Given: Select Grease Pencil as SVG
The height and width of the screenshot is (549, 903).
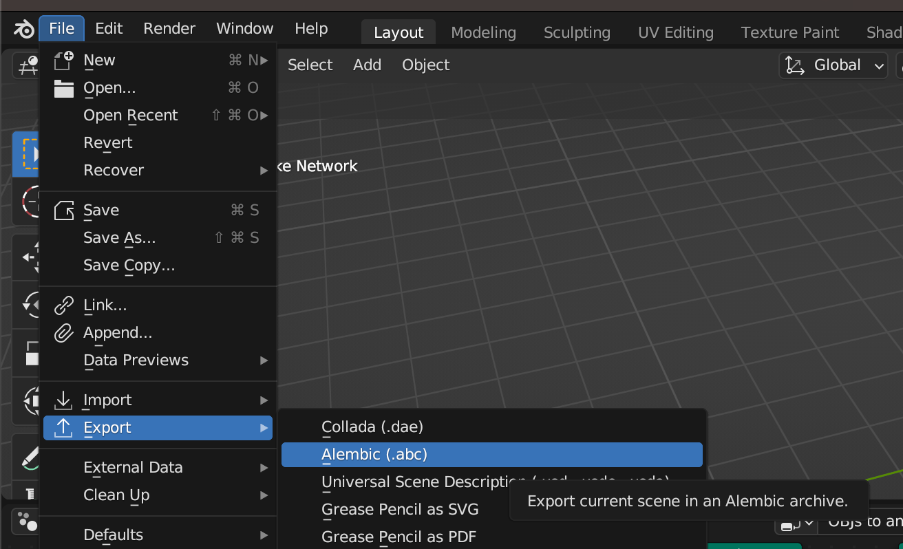Looking at the screenshot, I should point(400,510).
